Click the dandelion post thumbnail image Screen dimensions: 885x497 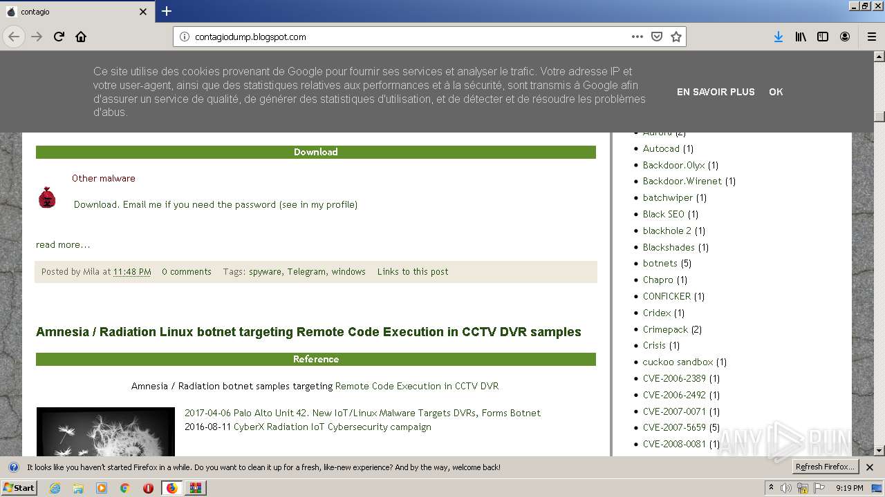click(x=106, y=431)
